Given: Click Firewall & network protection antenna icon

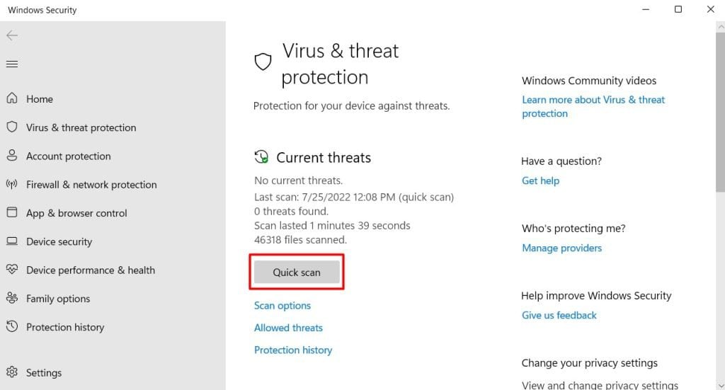Looking at the screenshot, I should coord(12,184).
